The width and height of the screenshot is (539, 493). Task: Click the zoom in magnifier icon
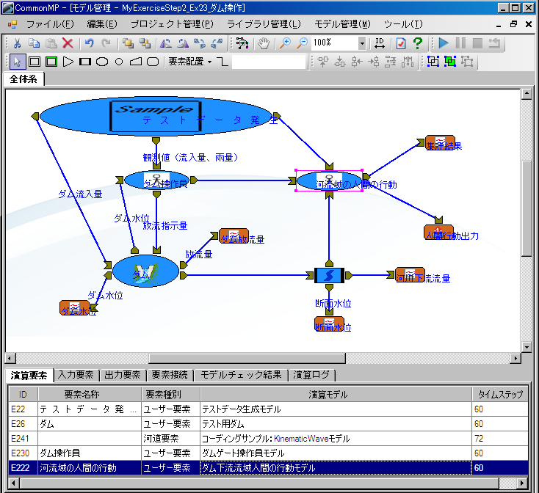pyautogui.click(x=285, y=43)
